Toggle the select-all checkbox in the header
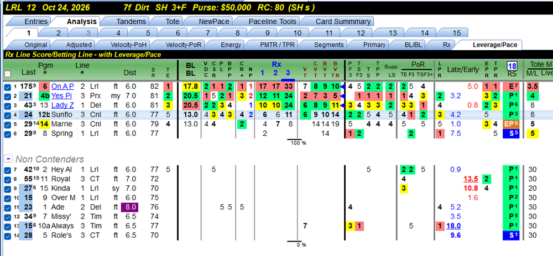The image size is (553, 256). (7, 74)
